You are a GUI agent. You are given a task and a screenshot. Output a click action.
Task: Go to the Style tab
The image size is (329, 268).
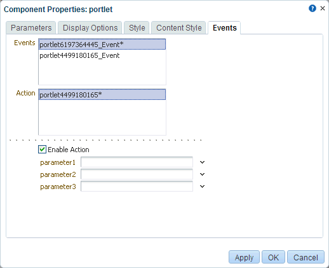137,27
